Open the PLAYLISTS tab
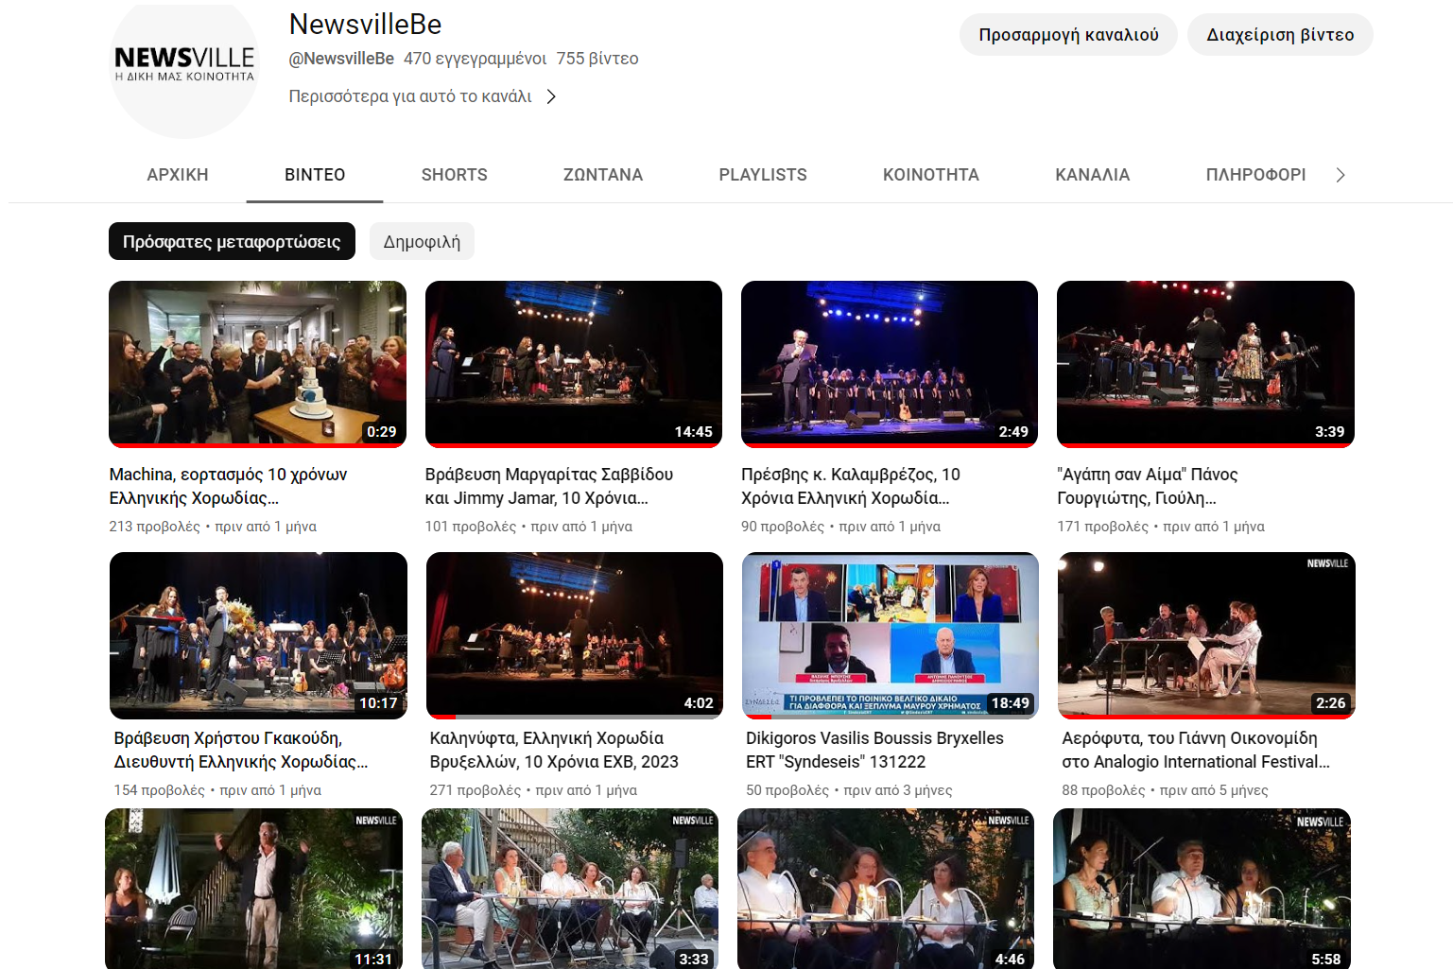This screenshot has height=969, width=1453. pyautogui.click(x=763, y=175)
